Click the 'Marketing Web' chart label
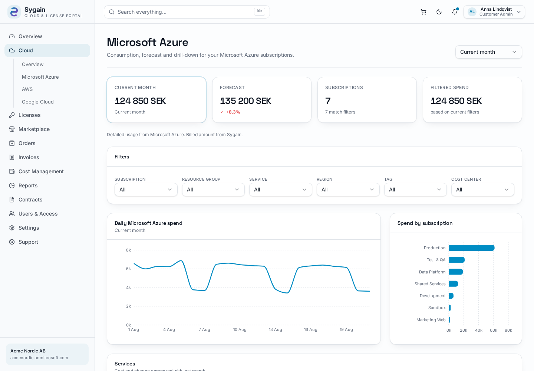 coord(431,320)
